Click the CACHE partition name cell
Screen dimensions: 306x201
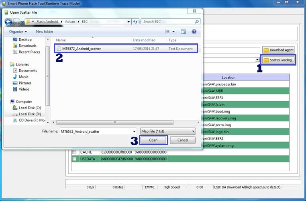click(90, 152)
